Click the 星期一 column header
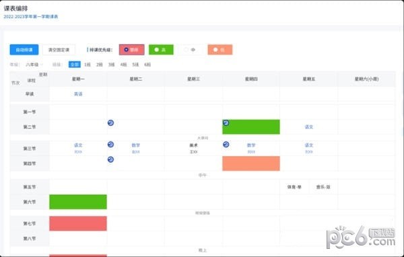 (x=78, y=79)
